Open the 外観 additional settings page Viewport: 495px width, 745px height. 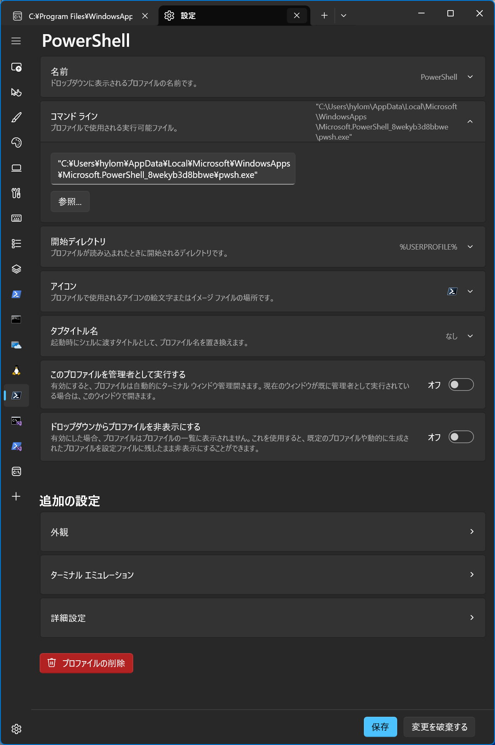click(263, 532)
